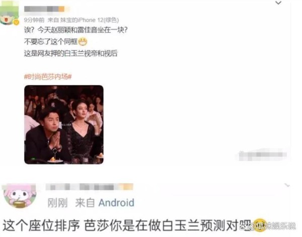This screenshot has width=302, height=237.
Task: Click the orange member badge beside first username
Action: [x=61, y=9]
